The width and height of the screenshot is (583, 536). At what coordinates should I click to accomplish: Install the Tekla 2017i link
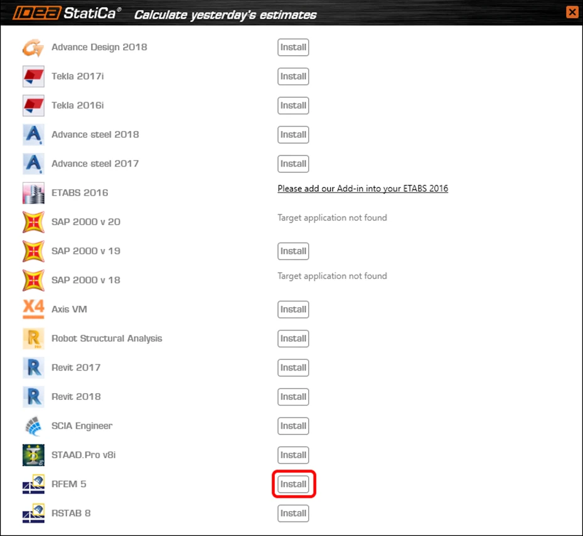(293, 76)
